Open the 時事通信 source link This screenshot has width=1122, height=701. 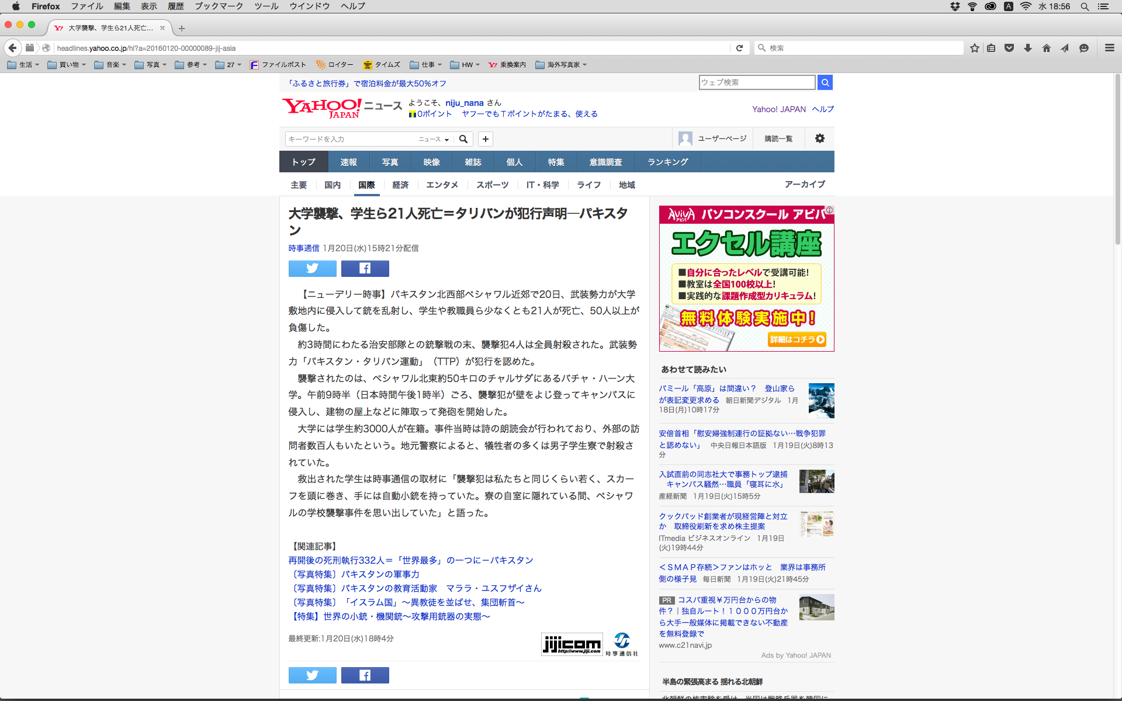303,248
